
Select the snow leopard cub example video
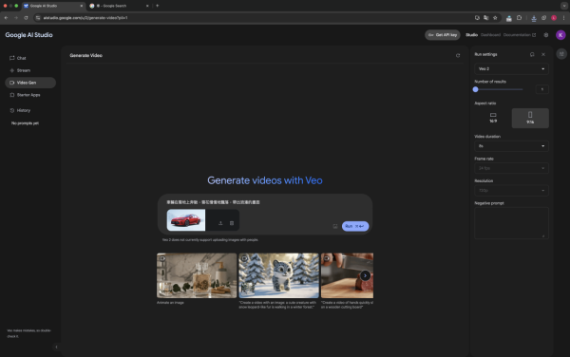pos(278,275)
